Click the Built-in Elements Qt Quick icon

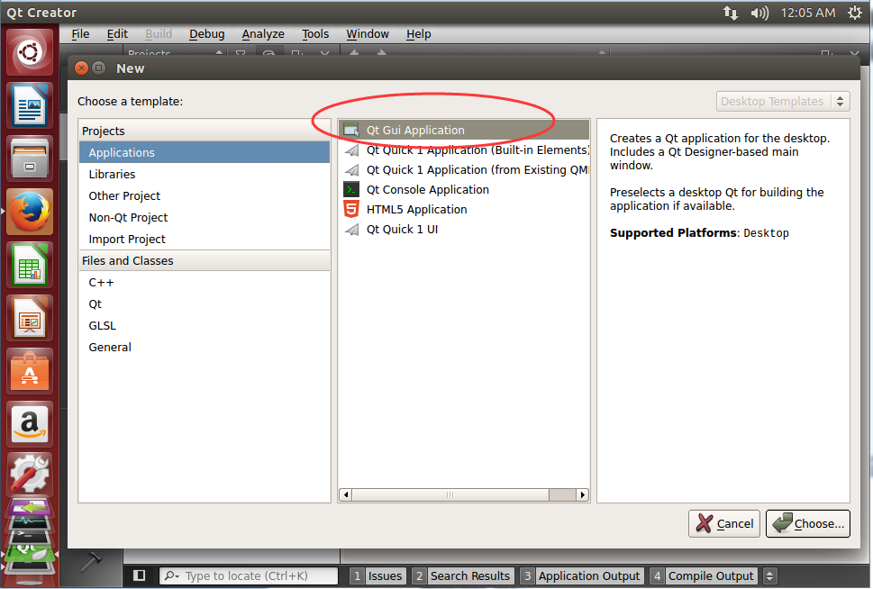point(351,150)
